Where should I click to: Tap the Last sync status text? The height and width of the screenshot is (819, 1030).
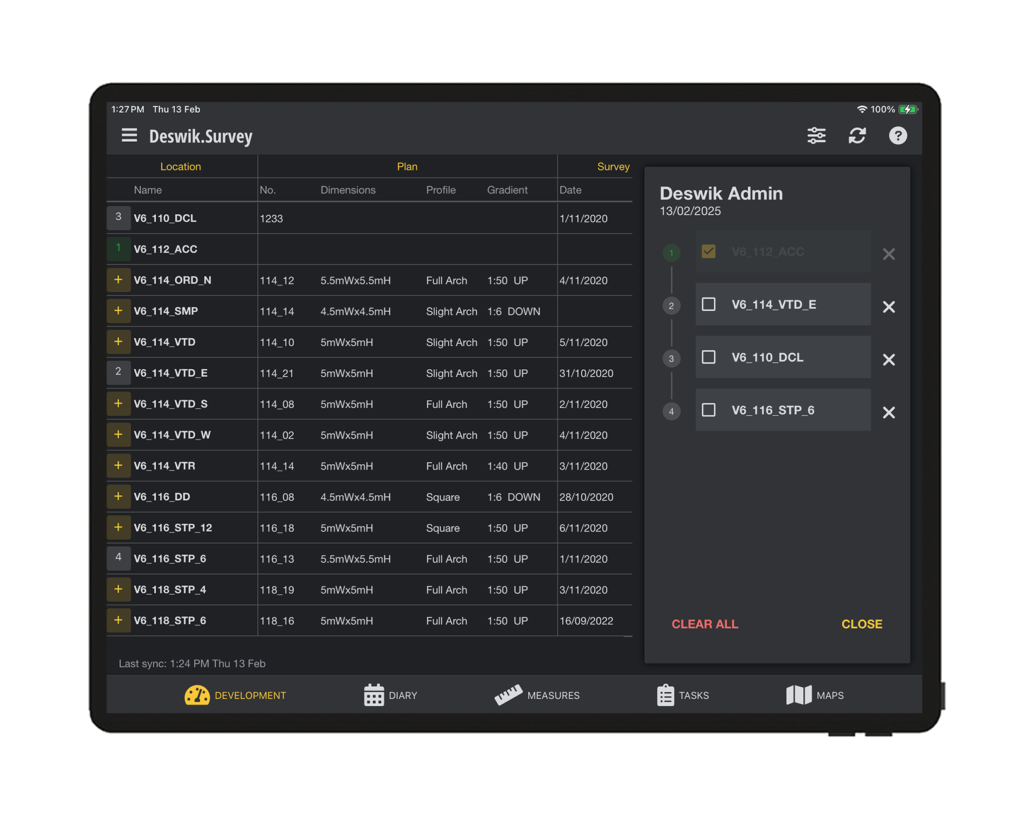click(192, 663)
